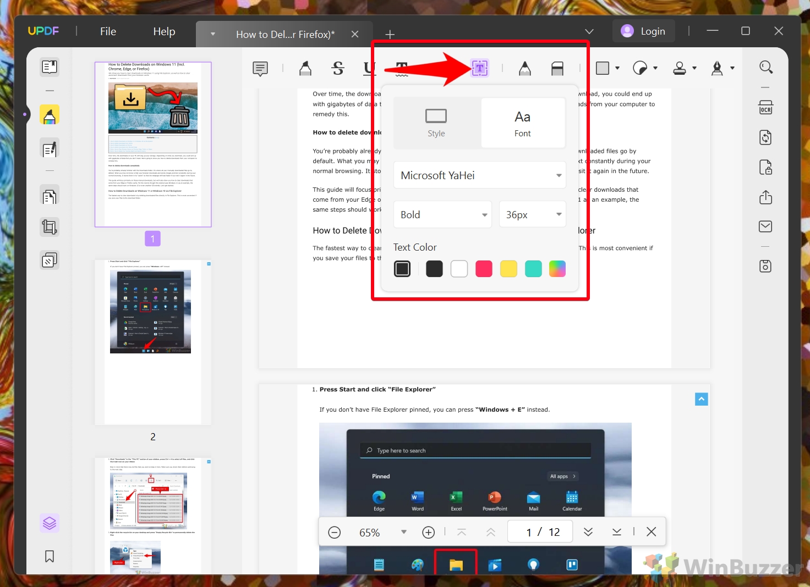The height and width of the screenshot is (587, 810).
Task: Select the Squiggly line text tool
Action: [x=402, y=68]
